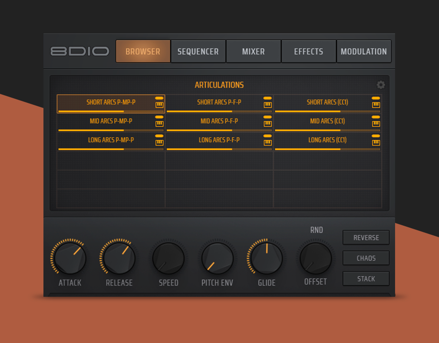
Task: Click the Release knob
Action: click(119, 258)
